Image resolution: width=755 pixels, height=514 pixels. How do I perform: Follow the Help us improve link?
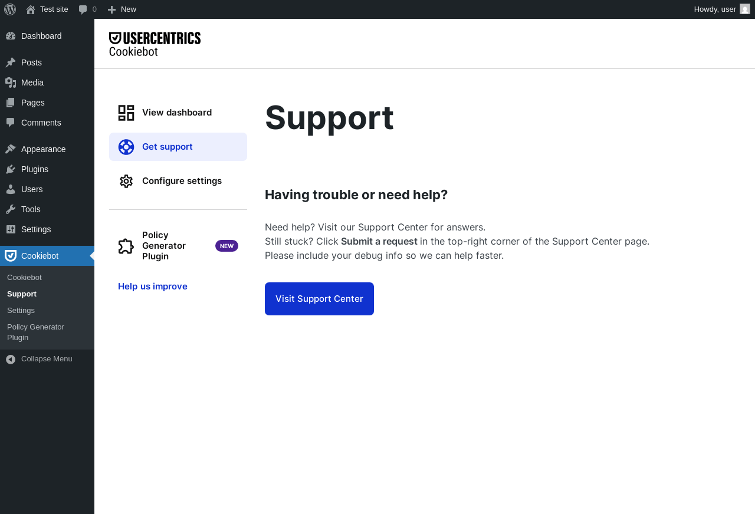coord(153,286)
